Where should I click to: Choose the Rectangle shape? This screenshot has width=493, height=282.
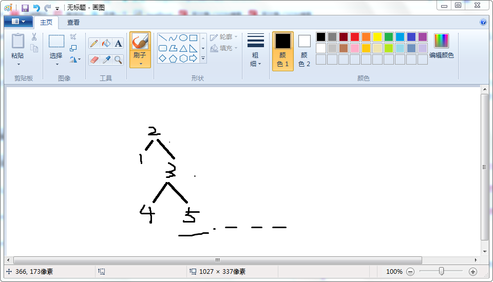(194, 38)
